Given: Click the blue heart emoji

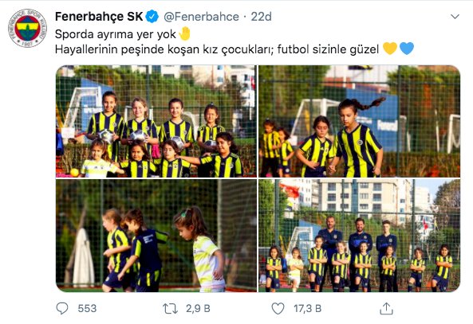Looking at the screenshot, I should [407, 49].
